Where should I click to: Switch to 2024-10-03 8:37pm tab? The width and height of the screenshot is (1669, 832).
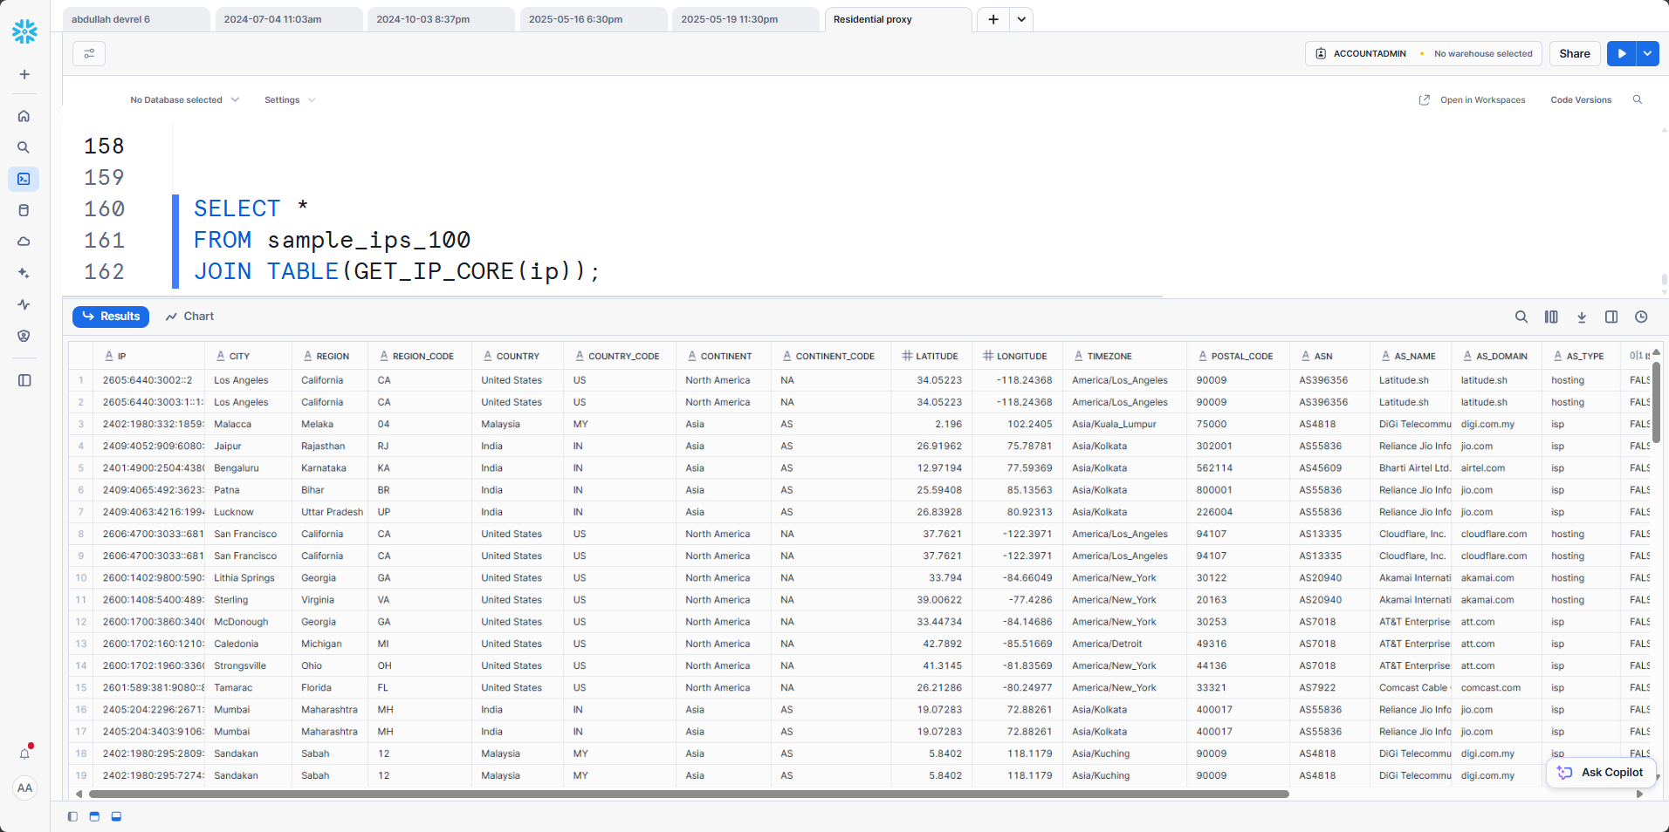pos(441,19)
